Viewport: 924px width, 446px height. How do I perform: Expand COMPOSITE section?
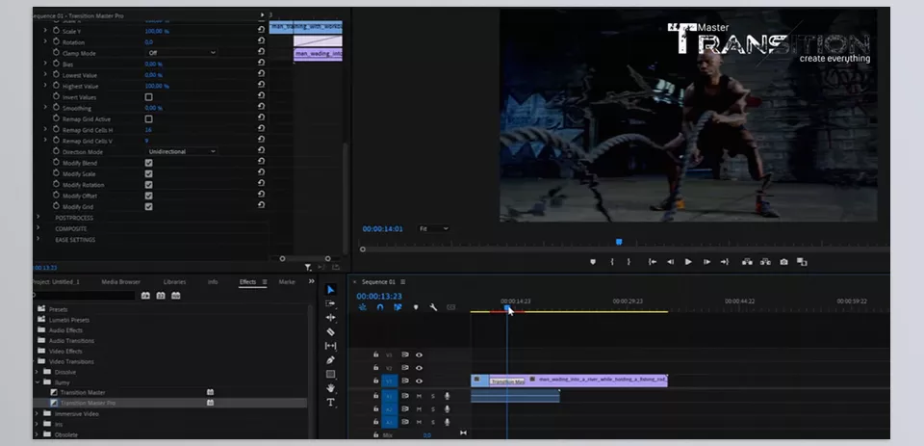pyautogui.click(x=38, y=228)
